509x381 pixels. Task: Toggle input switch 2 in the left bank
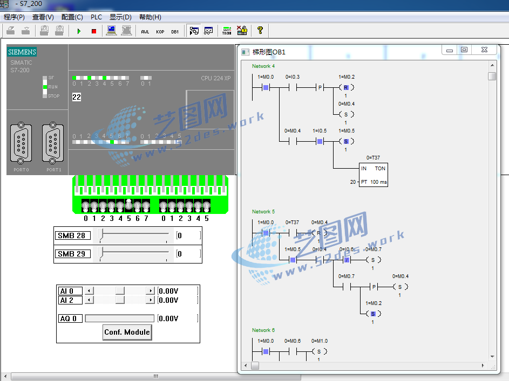pos(103,206)
